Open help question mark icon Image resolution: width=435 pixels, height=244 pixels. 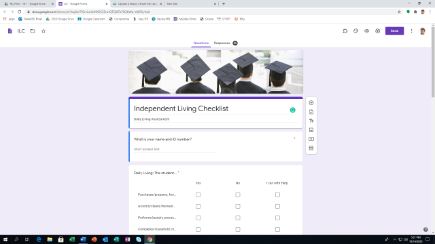pyautogui.click(x=425, y=229)
